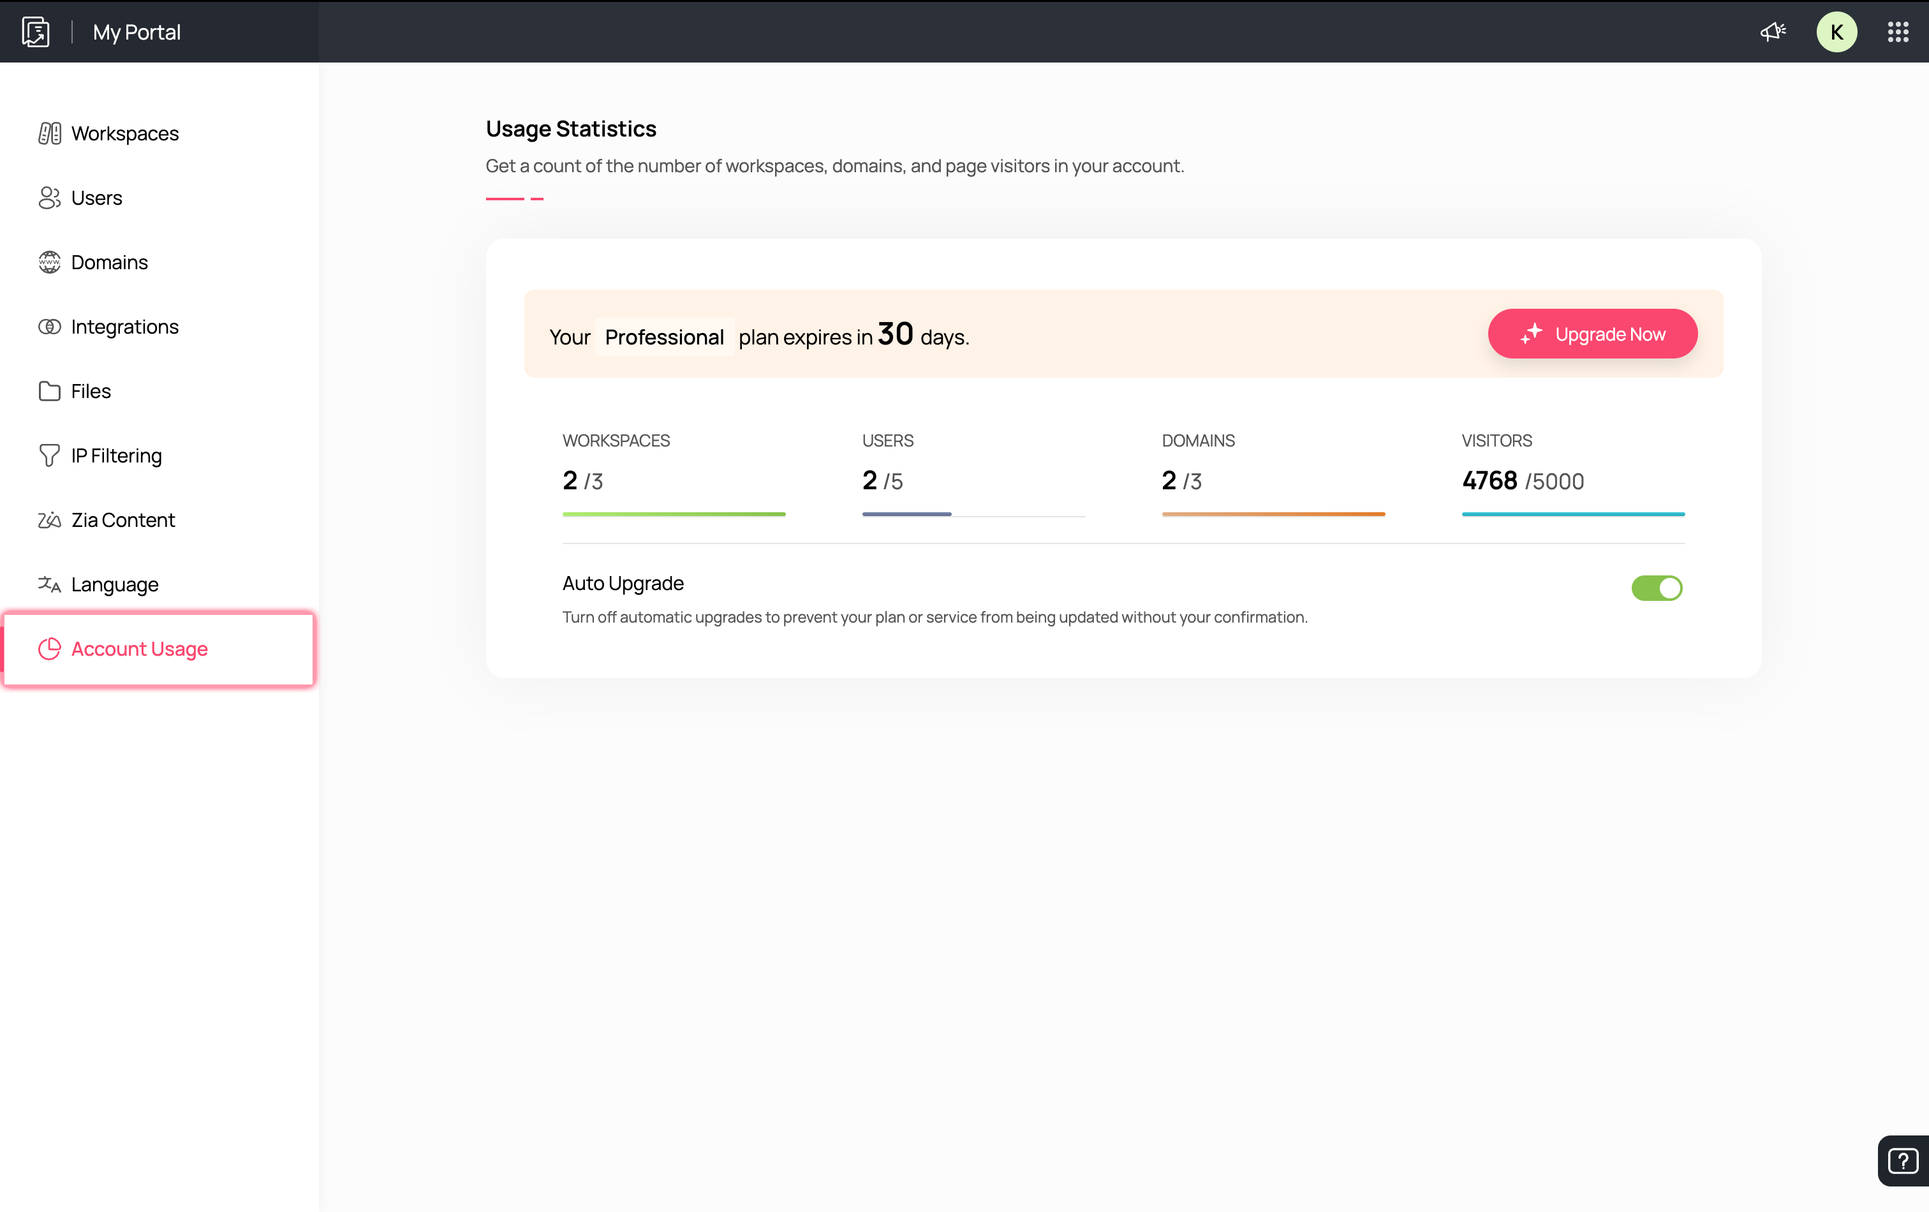
Task: Click the Workspaces sidebar icon
Action: tap(50, 133)
